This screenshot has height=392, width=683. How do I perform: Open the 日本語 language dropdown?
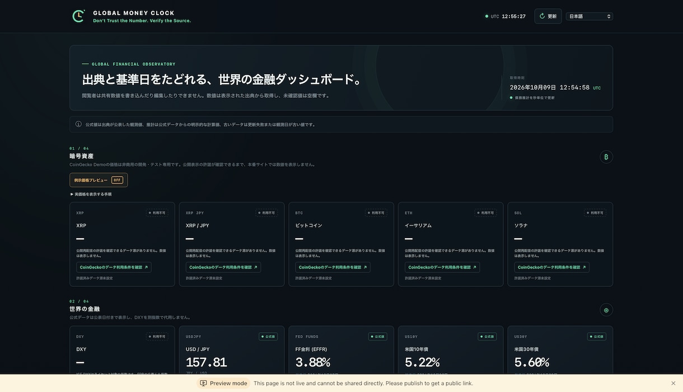[590, 16]
